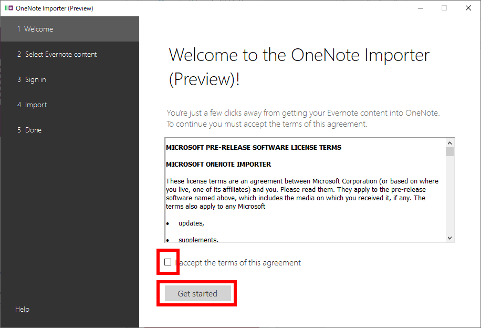Jump to the Done step
This screenshot has height=328, width=481.
coord(70,130)
